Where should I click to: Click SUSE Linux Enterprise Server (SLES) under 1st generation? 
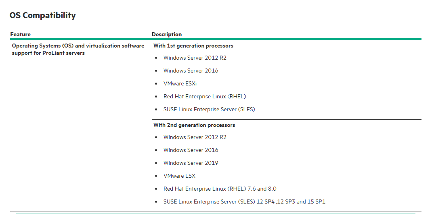pos(209,109)
